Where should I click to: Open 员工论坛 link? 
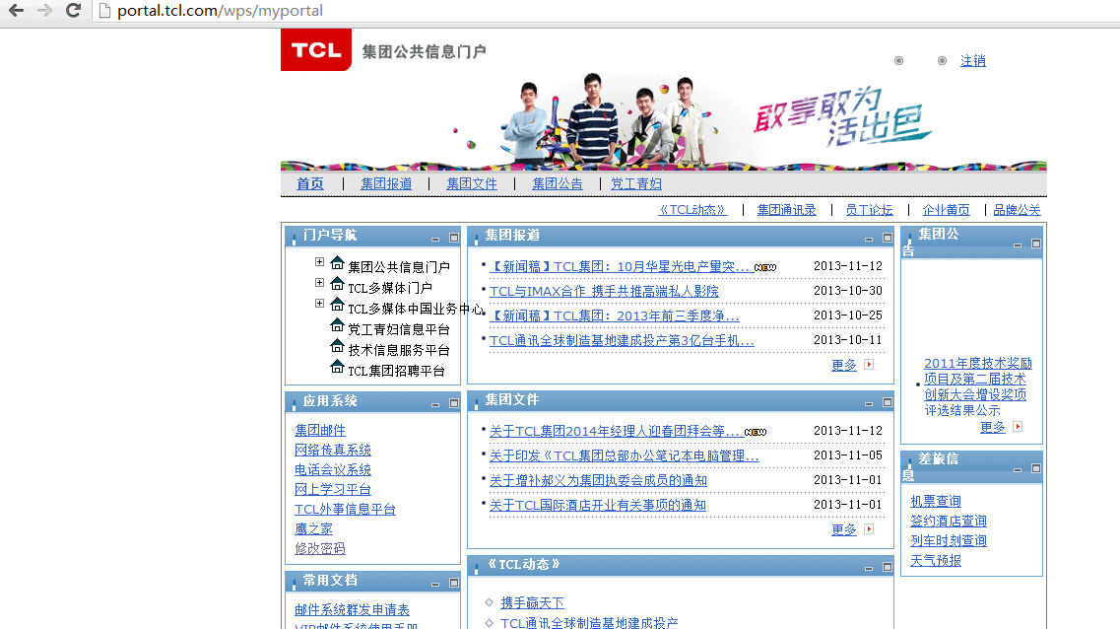point(869,209)
